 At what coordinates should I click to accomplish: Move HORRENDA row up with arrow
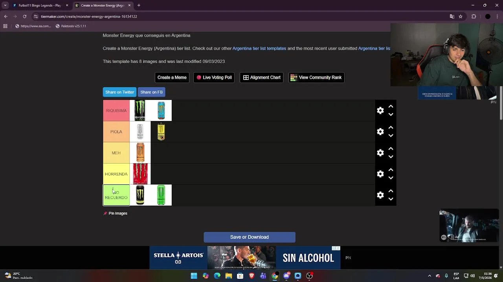point(391,170)
